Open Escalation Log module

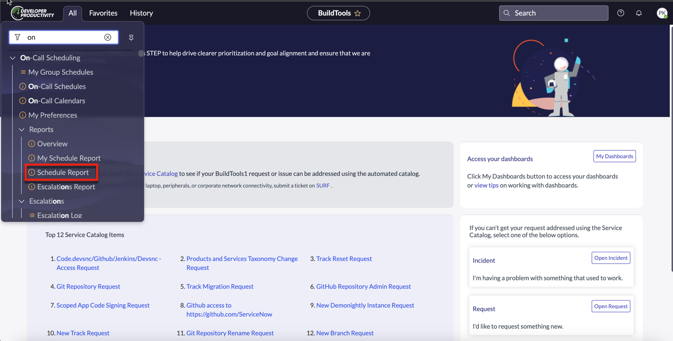click(x=59, y=215)
